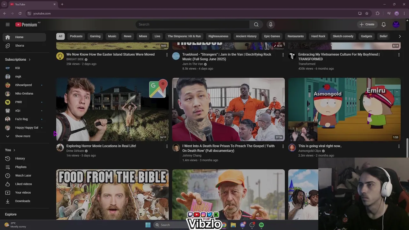Open options for Easter Island Statues video
Viewport: 409px width, 230px height.
click(x=167, y=55)
